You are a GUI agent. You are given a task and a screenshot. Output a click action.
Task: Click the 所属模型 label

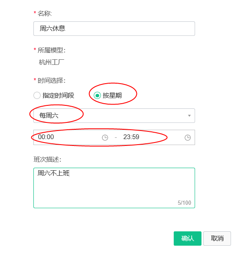(x=51, y=50)
